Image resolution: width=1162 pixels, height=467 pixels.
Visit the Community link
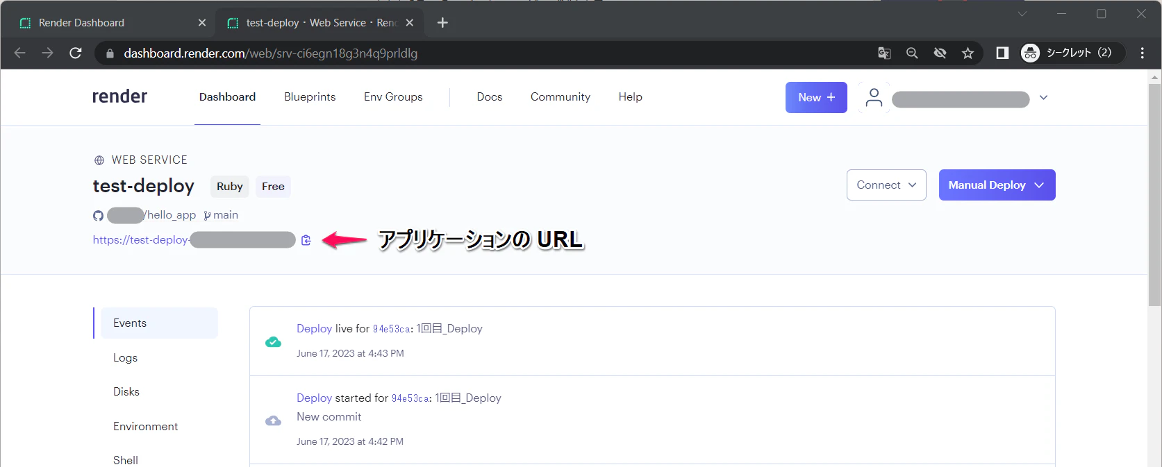point(561,97)
